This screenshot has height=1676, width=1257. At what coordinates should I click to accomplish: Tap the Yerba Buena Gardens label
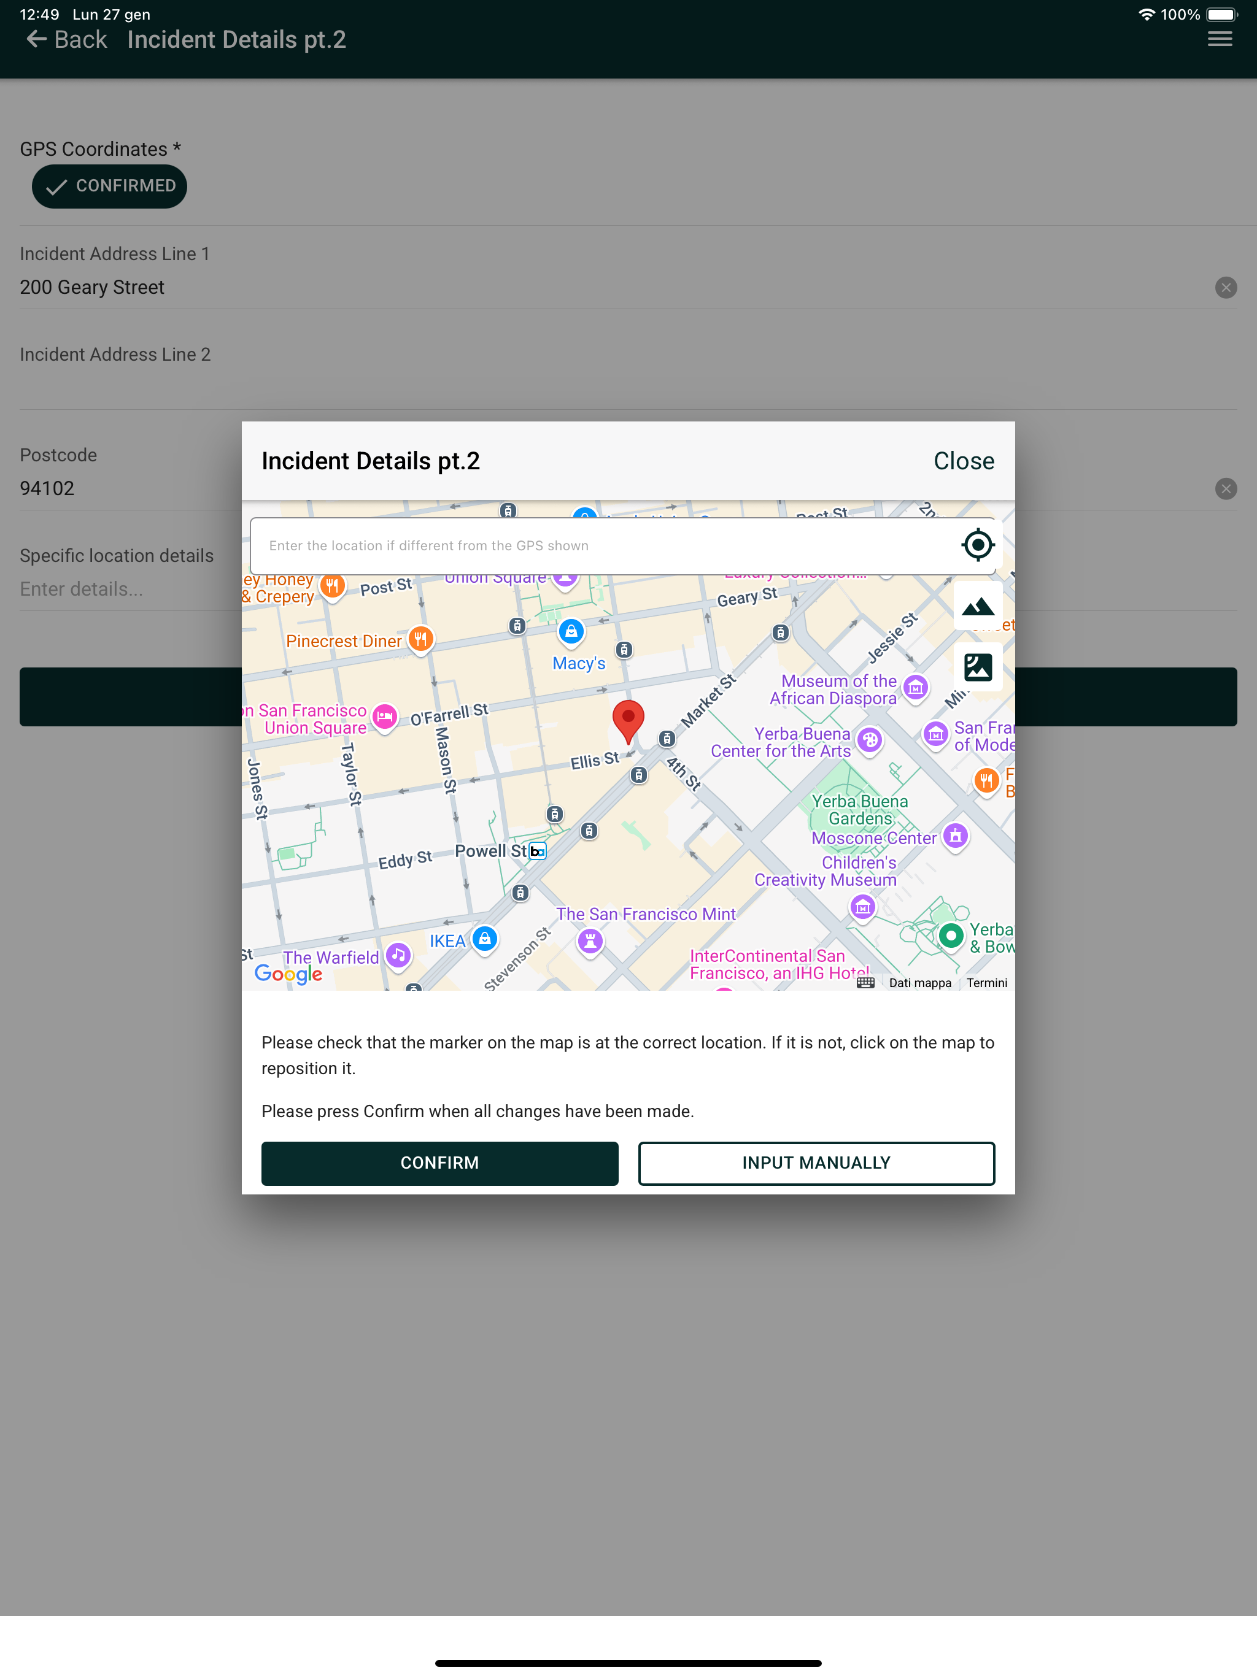[860, 810]
